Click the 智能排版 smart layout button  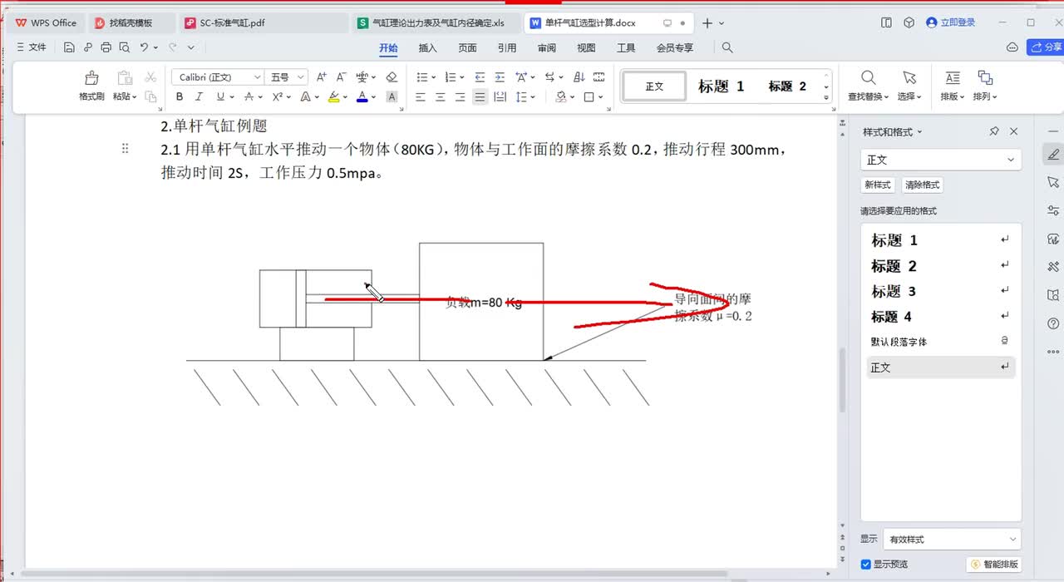pos(994,565)
